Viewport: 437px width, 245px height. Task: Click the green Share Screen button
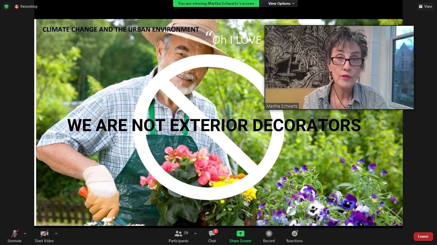pos(240,236)
